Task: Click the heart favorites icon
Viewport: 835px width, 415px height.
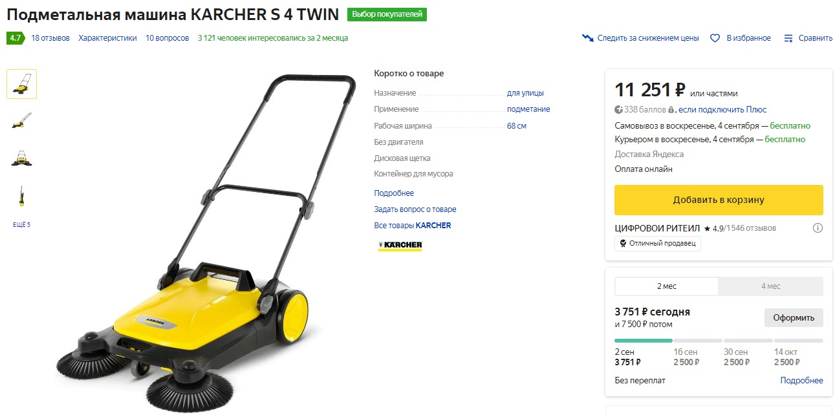Action: (x=715, y=38)
